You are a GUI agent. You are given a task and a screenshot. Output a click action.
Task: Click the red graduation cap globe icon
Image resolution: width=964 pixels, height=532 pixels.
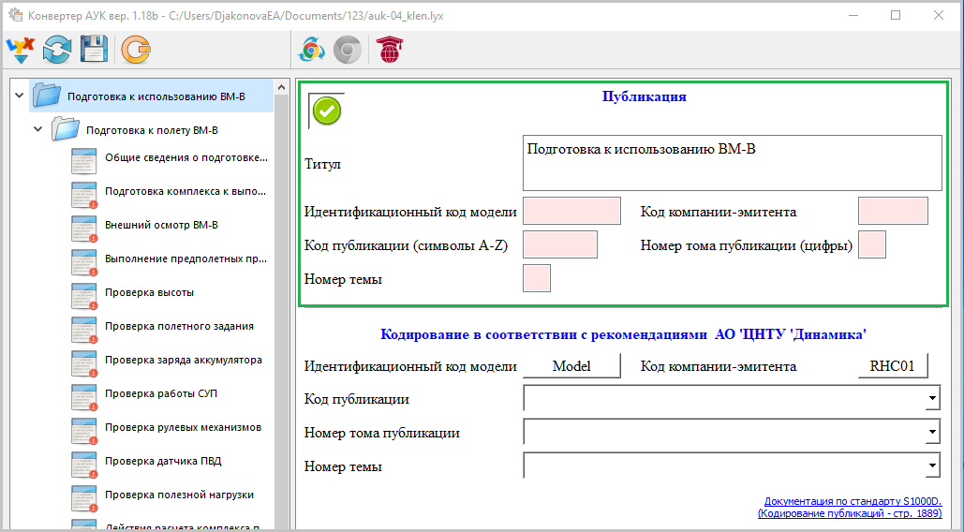pos(387,51)
